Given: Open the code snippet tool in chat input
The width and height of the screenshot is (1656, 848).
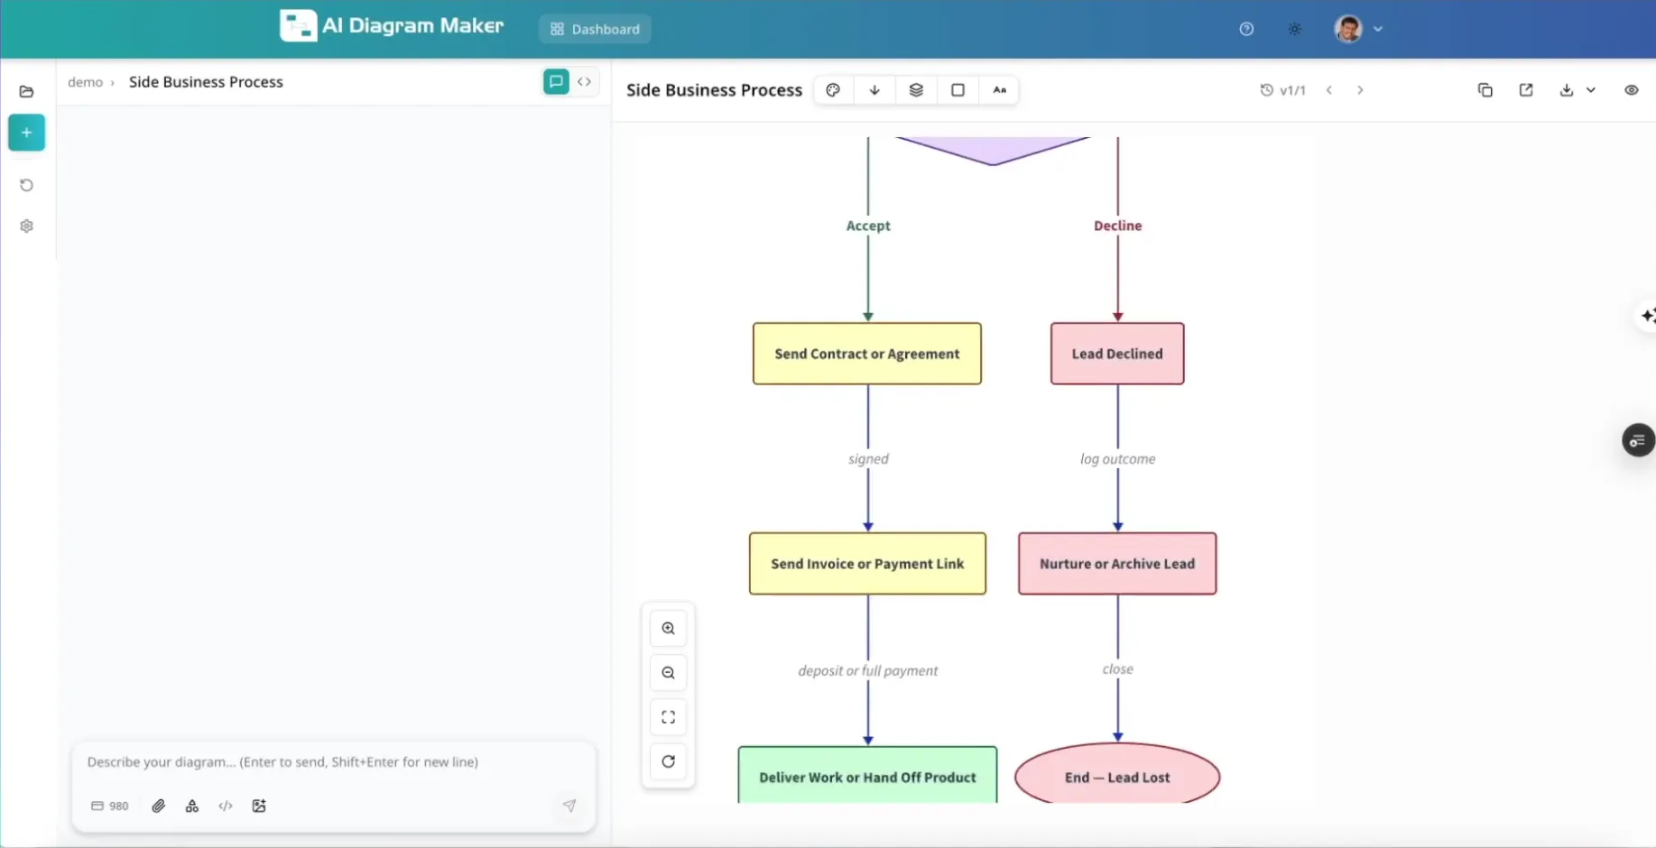Looking at the screenshot, I should click(x=226, y=806).
